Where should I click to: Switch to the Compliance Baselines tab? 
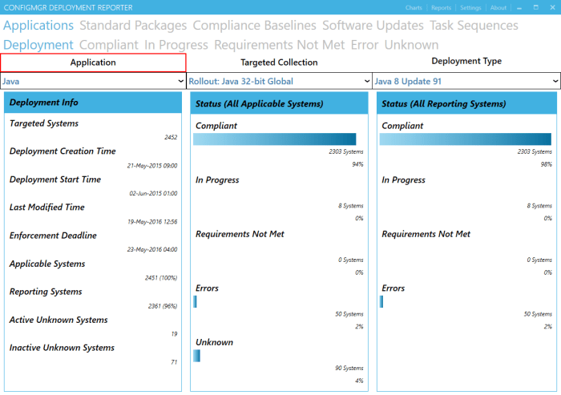[x=254, y=26]
